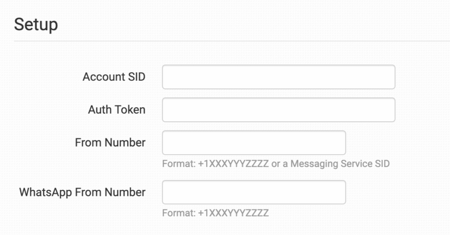Place cursor in the Account SID box

pos(279,77)
